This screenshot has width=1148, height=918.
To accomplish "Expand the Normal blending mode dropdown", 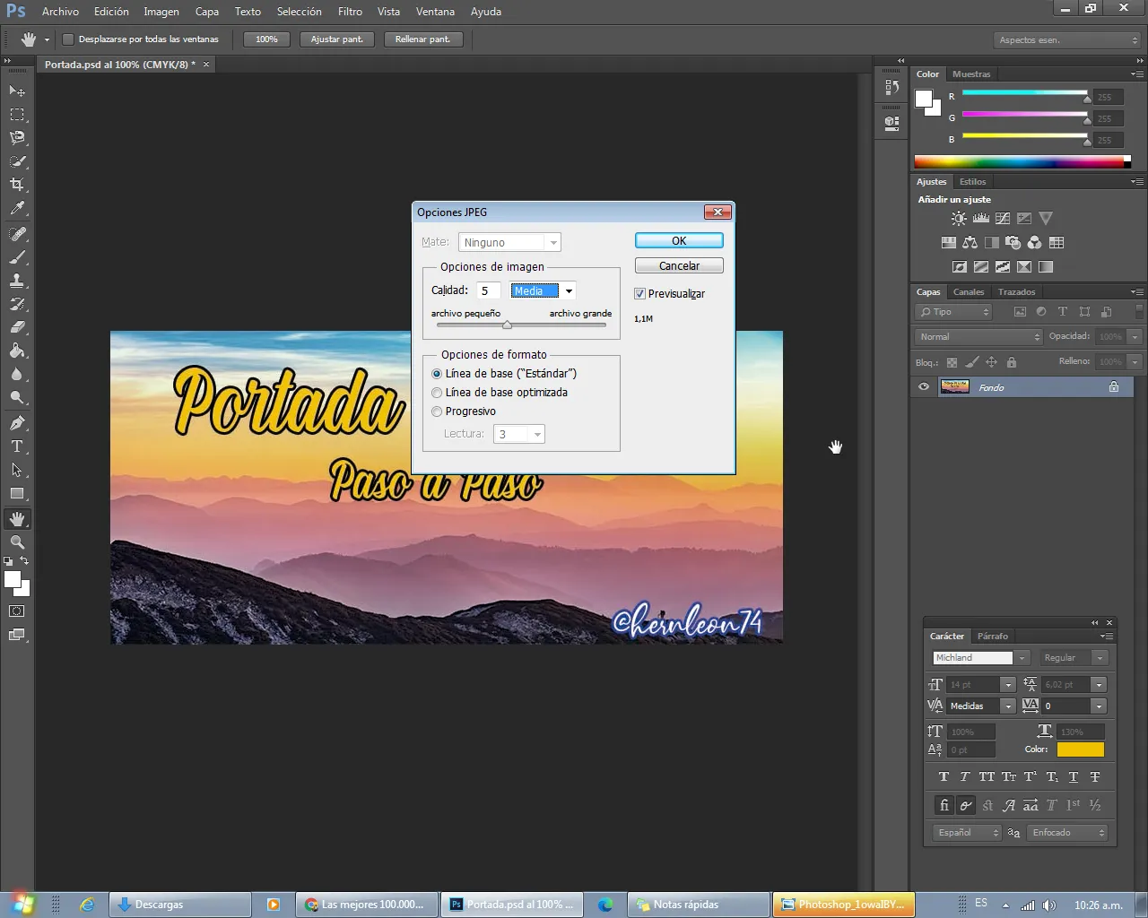I will 978,337.
